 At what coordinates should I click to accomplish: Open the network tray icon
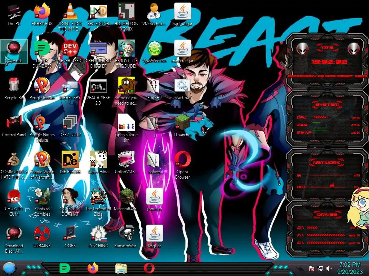(320, 268)
